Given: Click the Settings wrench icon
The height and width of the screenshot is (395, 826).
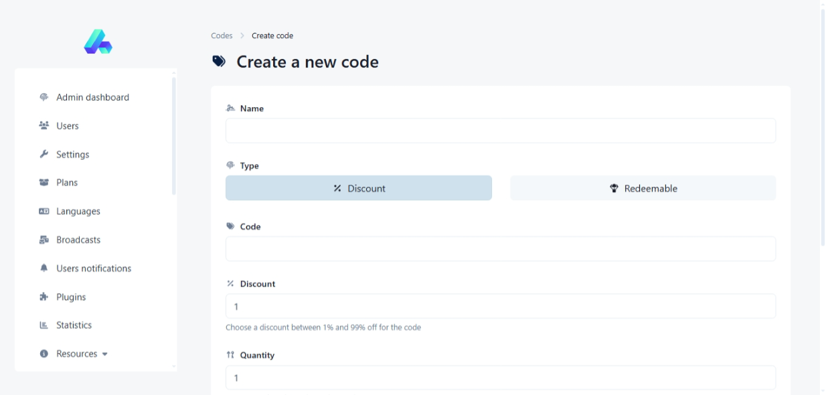Looking at the screenshot, I should tap(44, 155).
